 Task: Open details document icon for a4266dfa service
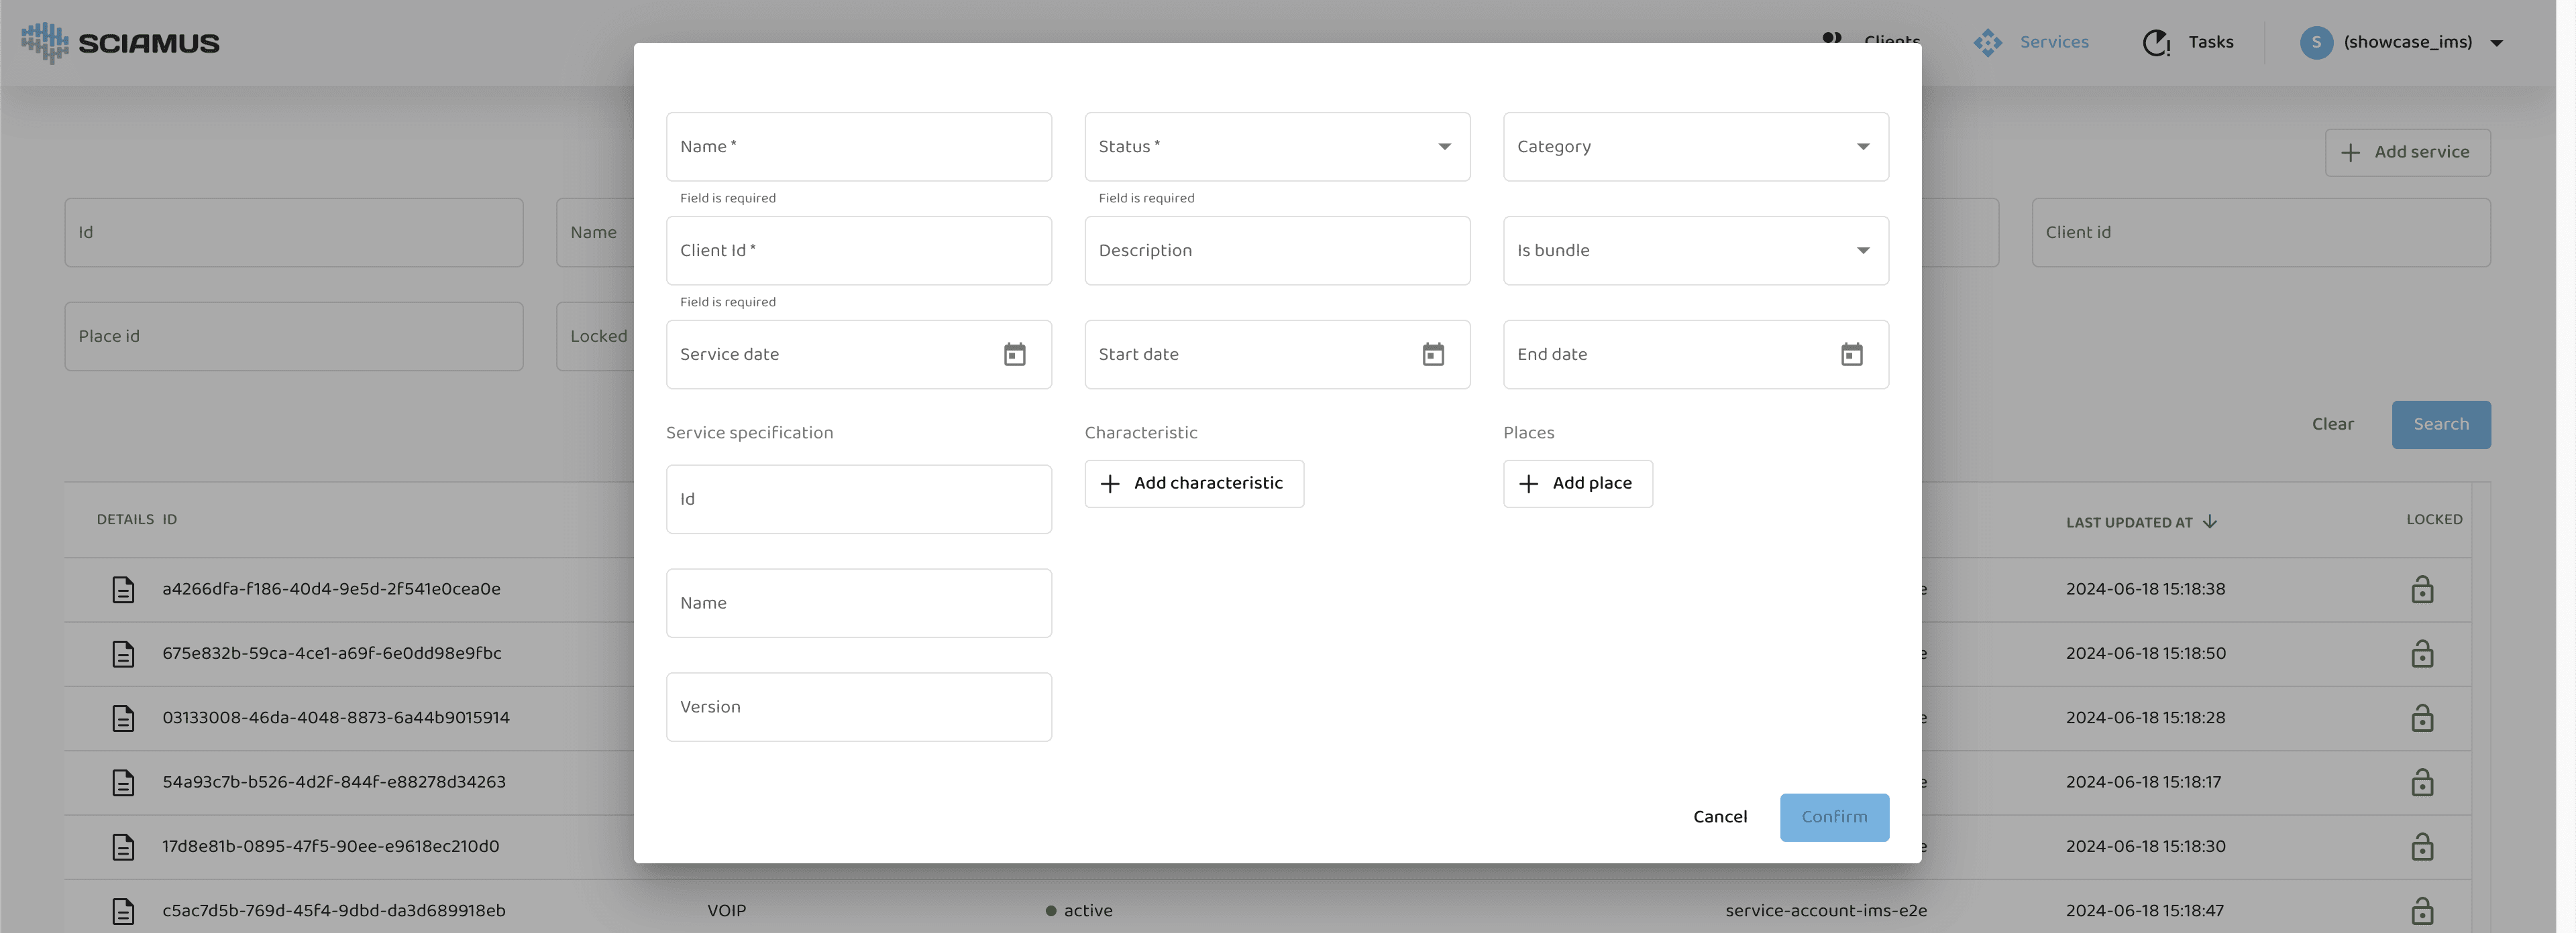(x=123, y=589)
